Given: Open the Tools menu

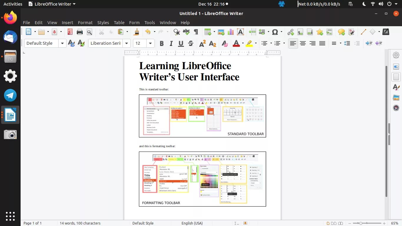Looking at the screenshot, I should point(149,22).
